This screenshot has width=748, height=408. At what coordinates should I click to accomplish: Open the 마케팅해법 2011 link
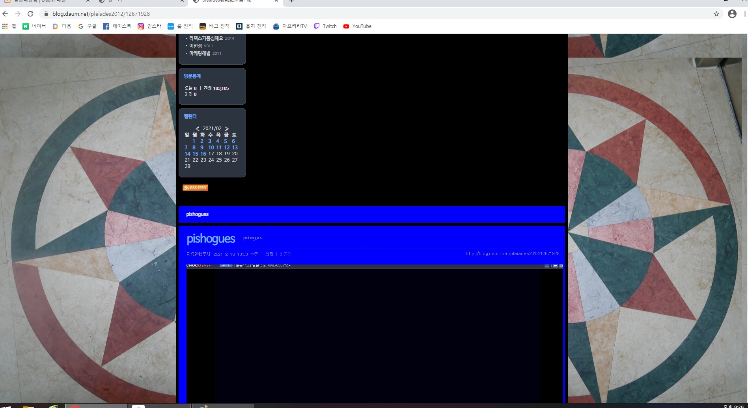click(x=205, y=53)
